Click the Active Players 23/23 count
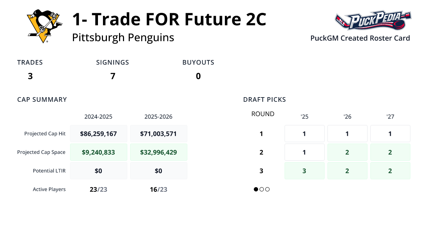This screenshot has width=429, height=225. point(98,189)
